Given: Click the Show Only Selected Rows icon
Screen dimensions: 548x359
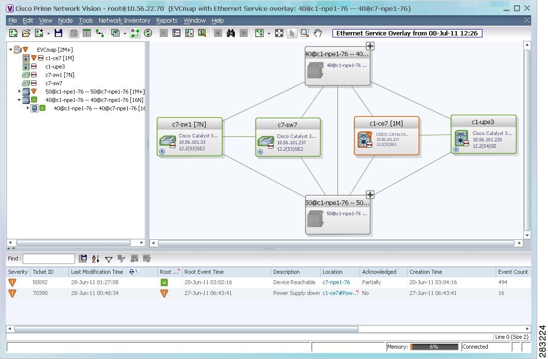Looking at the screenshot, I should click(x=147, y=259).
